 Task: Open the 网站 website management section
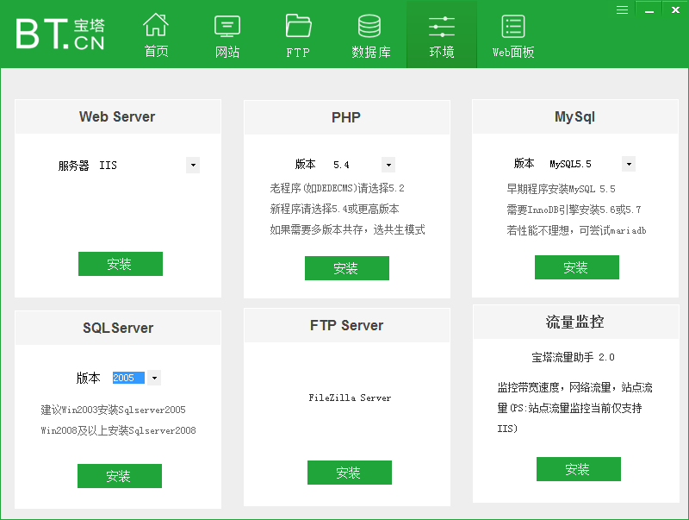coord(227,35)
